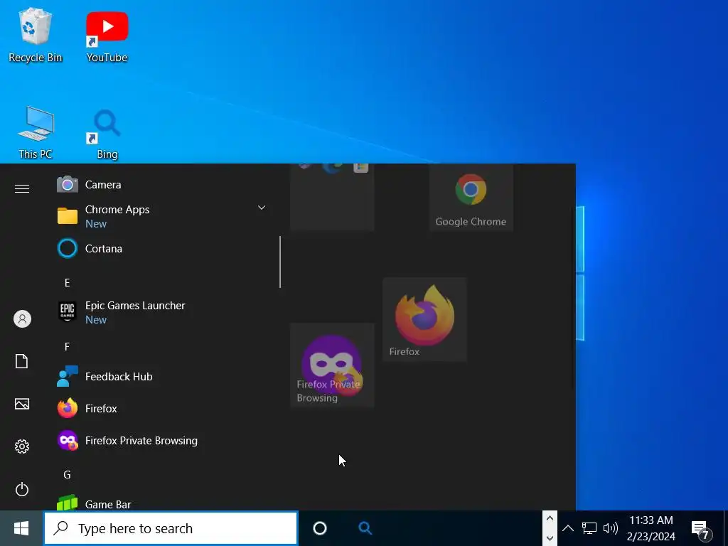
Task: Click the Windows Start button
Action: [21, 528]
